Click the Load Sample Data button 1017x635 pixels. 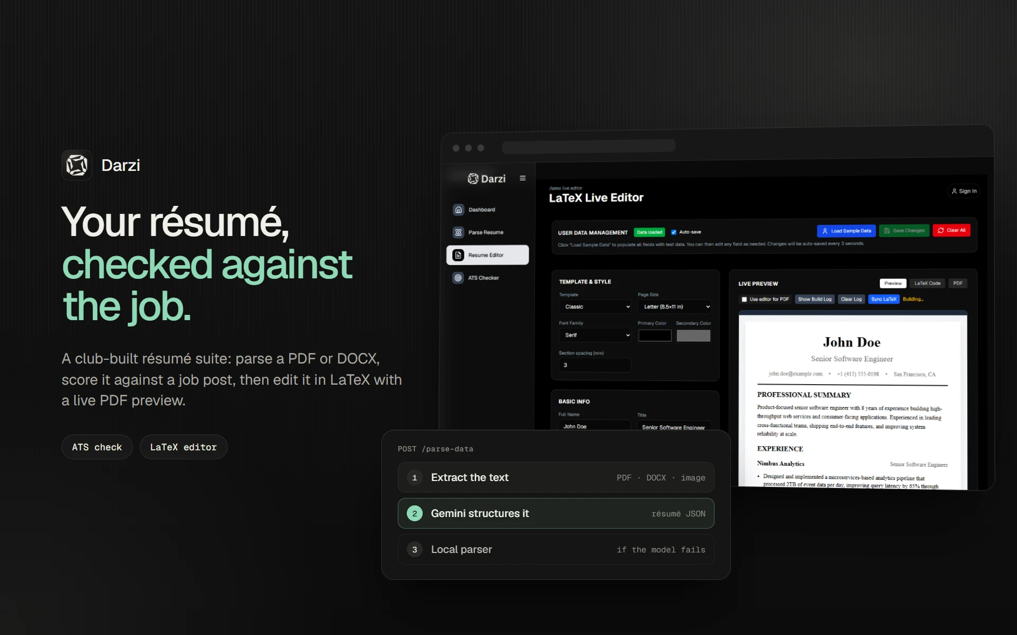click(x=846, y=231)
